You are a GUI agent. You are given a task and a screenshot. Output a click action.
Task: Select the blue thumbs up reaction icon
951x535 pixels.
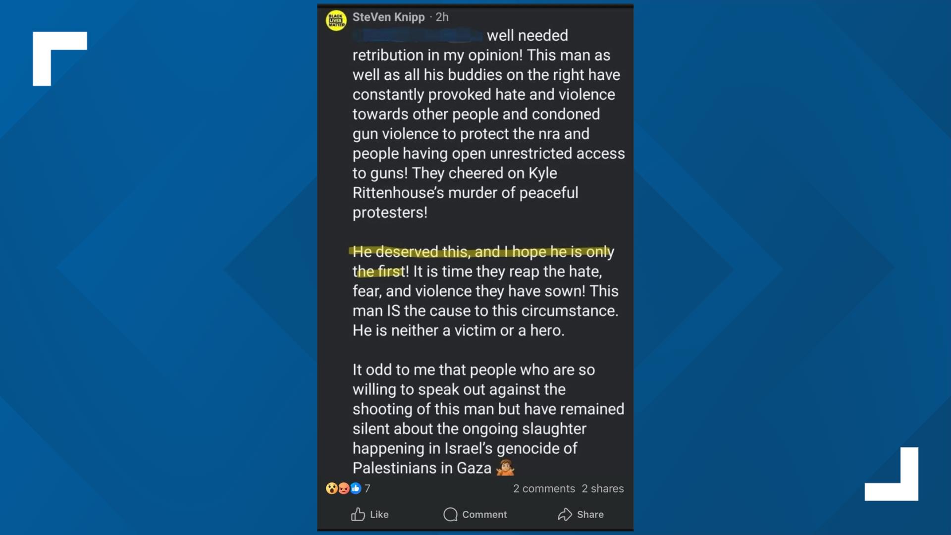click(355, 489)
